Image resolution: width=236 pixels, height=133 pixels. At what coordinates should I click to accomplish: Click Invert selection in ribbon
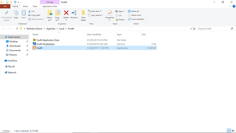136,19
